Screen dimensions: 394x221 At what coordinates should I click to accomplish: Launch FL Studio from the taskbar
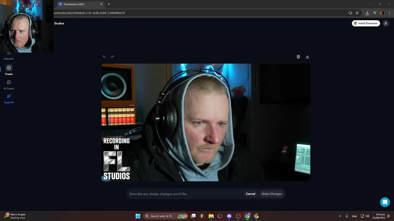[x=202, y=216]
